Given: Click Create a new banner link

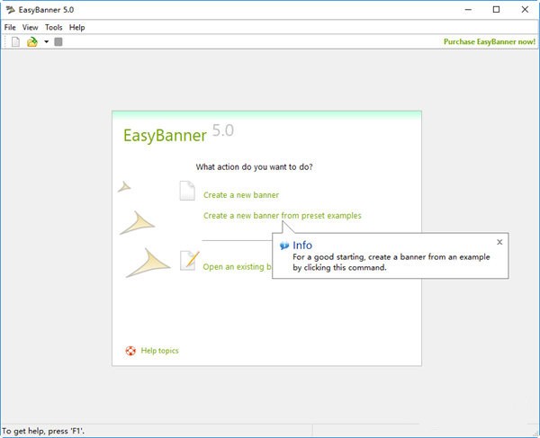Looking at the screenshot, I should pos(241,195).
